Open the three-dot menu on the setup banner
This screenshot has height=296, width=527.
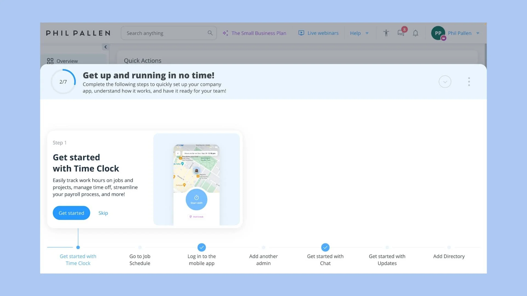point(469,81)
